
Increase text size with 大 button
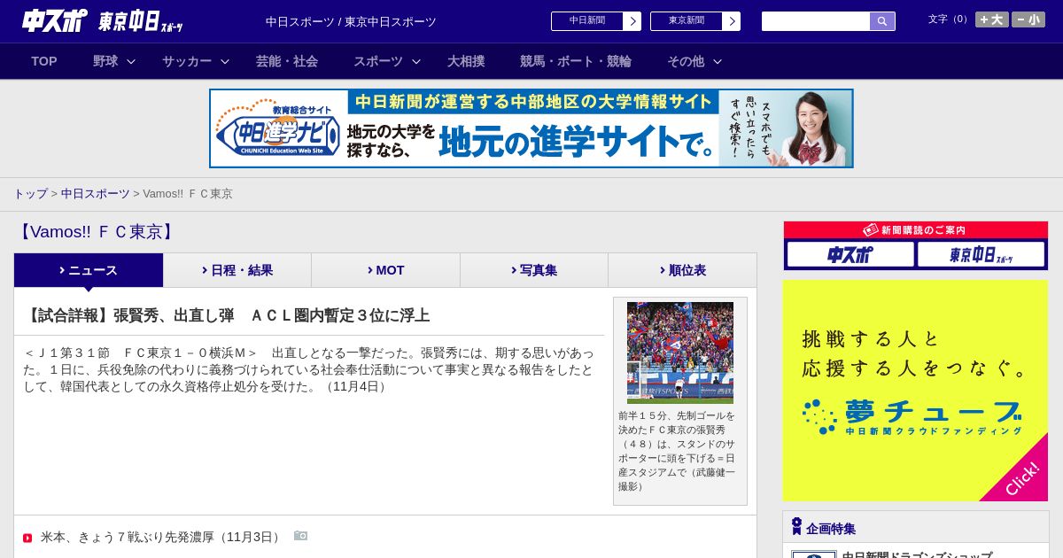click(991, 19)
